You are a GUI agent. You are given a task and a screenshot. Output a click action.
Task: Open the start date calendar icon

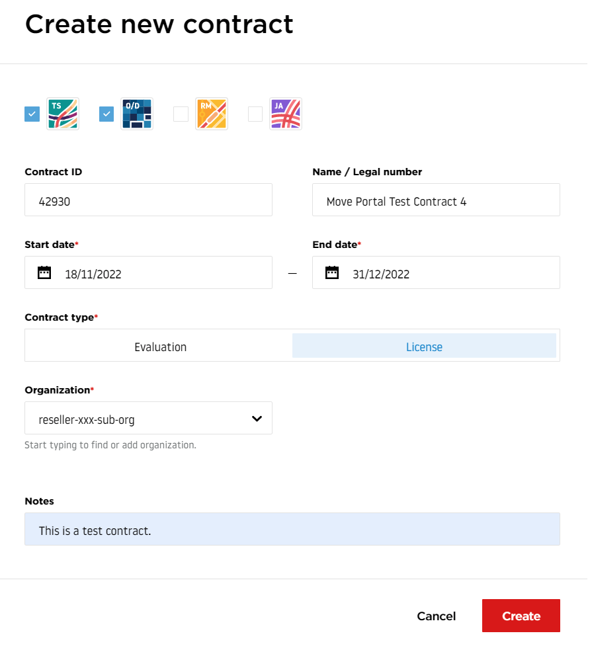coord(44,274)
